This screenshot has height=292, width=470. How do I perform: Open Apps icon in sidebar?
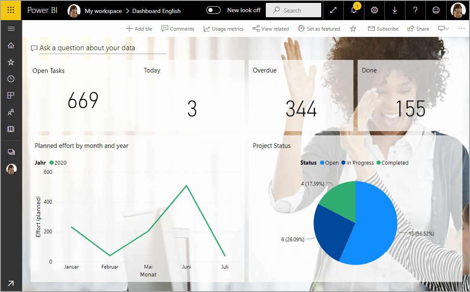pos(11,95)
